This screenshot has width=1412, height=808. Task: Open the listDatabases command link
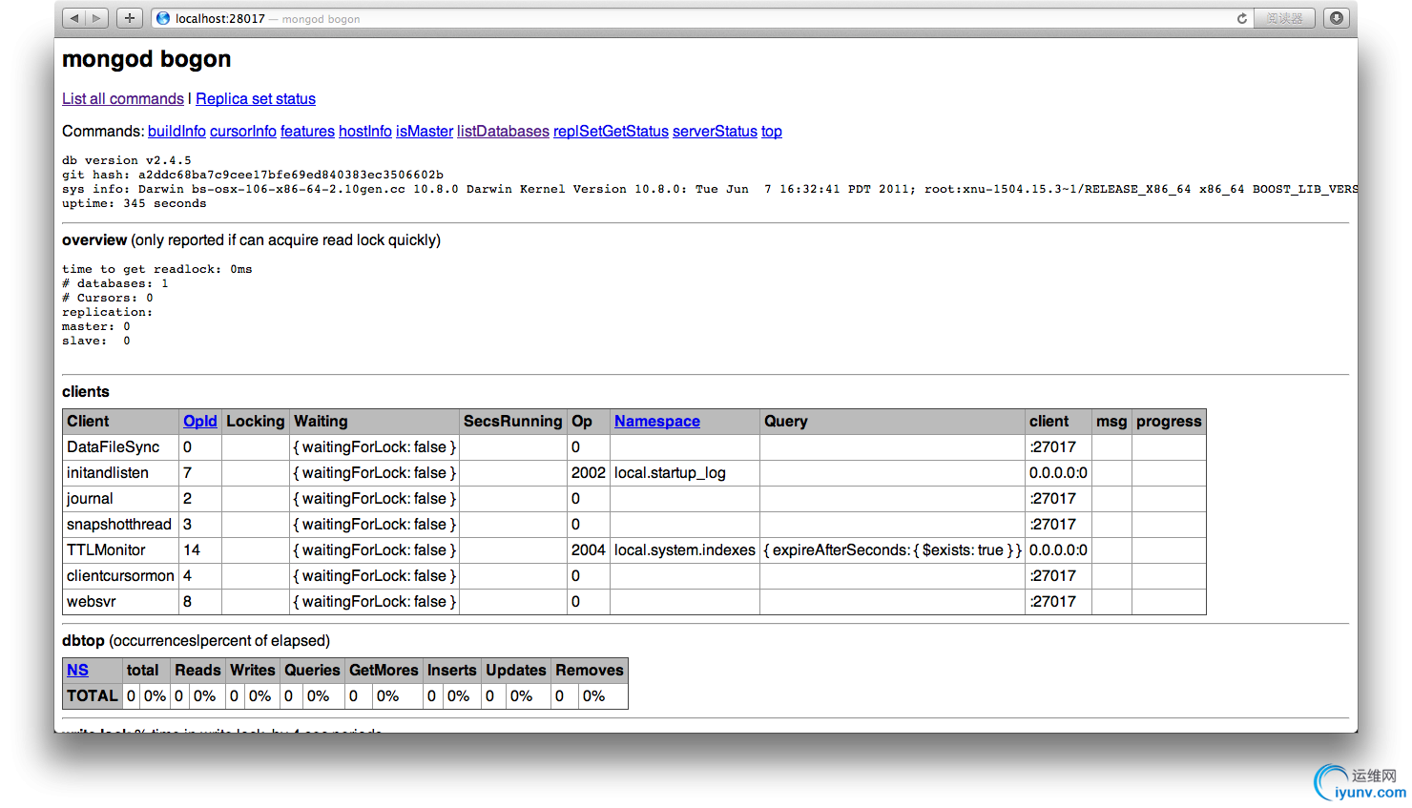point(503,131)
